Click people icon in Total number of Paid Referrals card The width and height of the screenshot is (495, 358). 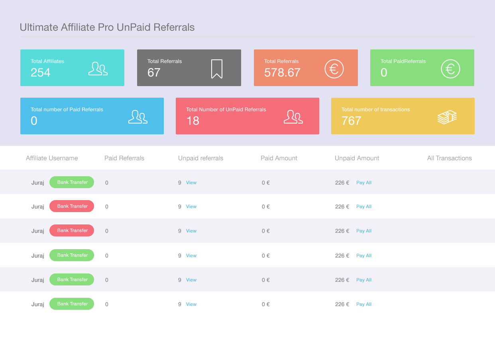138,116
